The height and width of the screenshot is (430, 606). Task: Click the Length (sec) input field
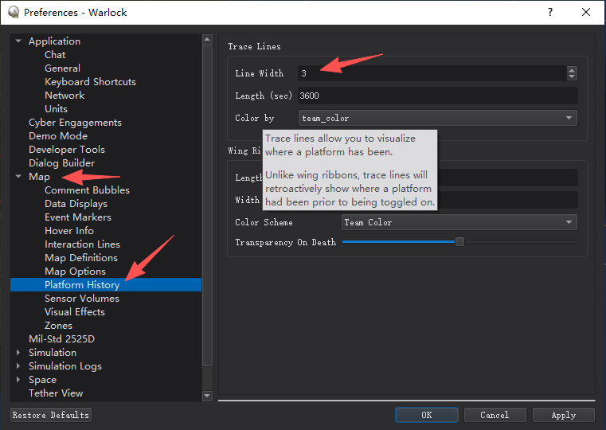[x=438, y=96]
